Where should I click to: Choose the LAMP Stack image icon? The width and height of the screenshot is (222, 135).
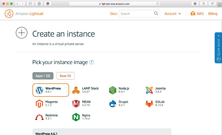76,90
